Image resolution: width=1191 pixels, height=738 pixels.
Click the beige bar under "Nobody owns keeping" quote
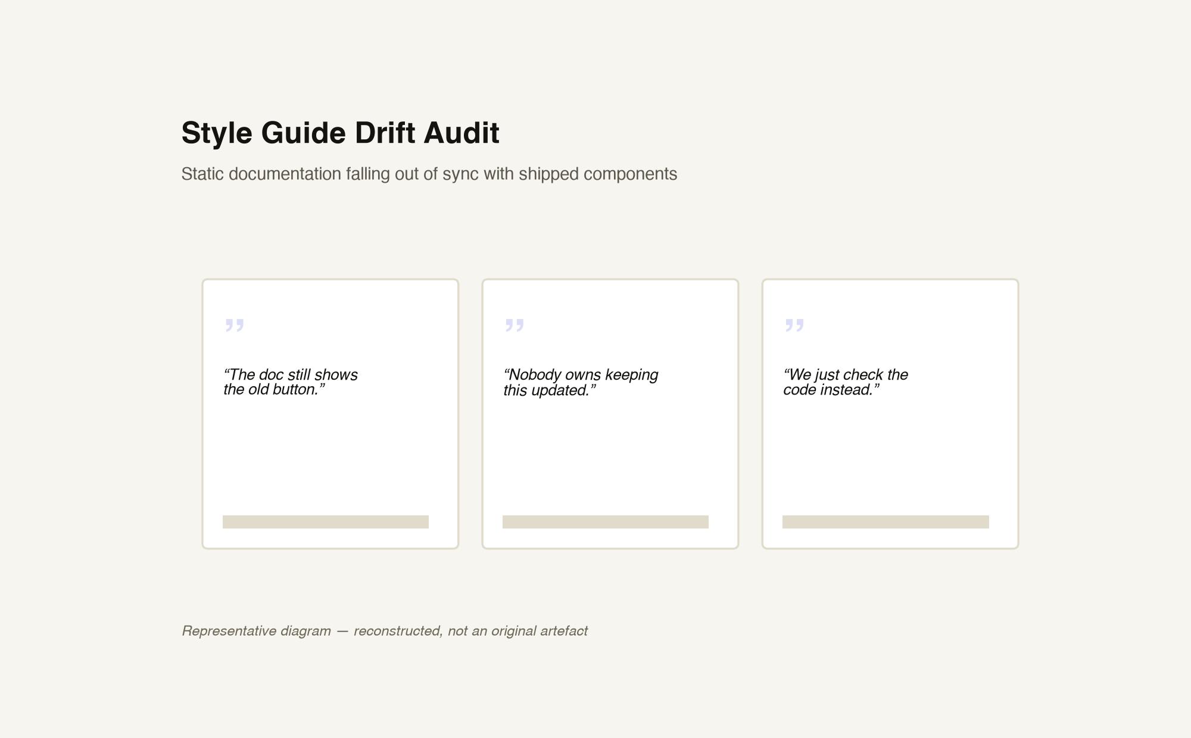606,522
